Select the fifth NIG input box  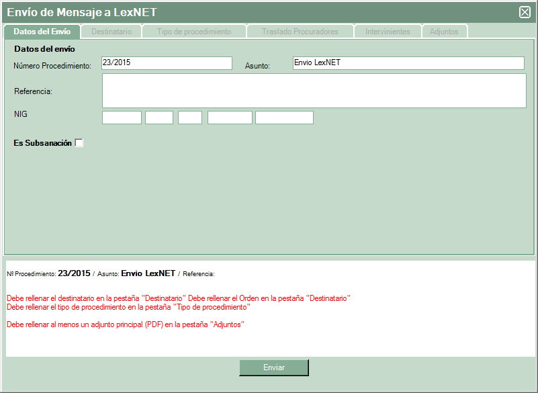coord(284,118)
